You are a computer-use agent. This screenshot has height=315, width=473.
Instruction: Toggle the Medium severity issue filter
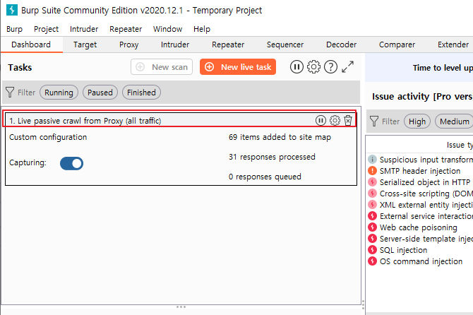454,121
